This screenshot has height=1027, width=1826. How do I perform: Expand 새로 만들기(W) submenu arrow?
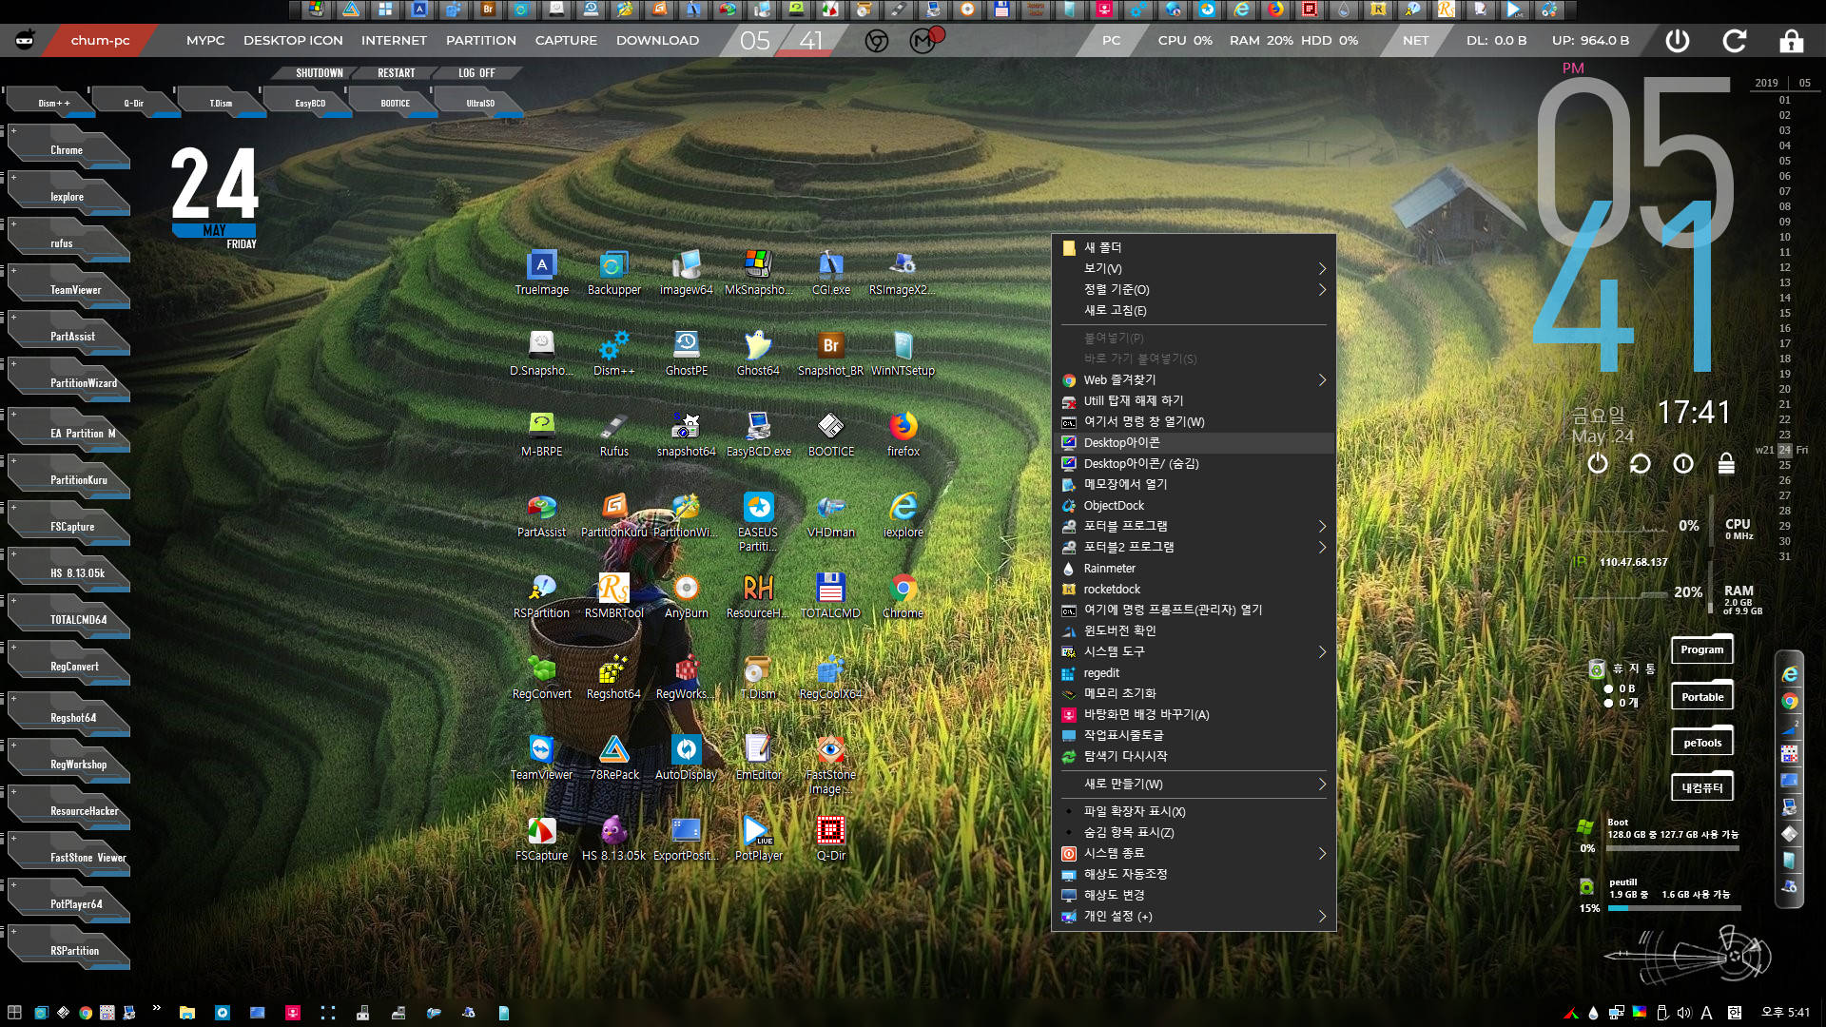tap(1322, 785)
